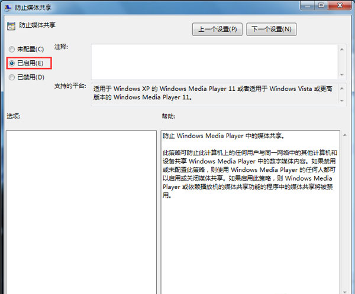The width and height of the screenshot is (355, 294).
Task: Click the 支持的平台 description text
Action: tap(213, 93)
